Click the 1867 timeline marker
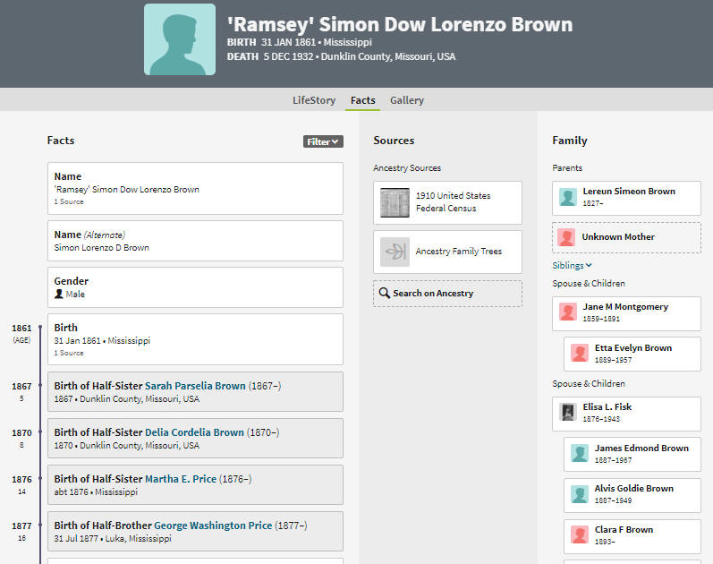Image resolution: width=713 pixels, height=564 pixels. pyautogui.click(x=40, y=386)
